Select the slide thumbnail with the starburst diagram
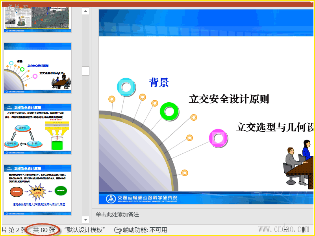315x236 pixels. click(37, 190)
